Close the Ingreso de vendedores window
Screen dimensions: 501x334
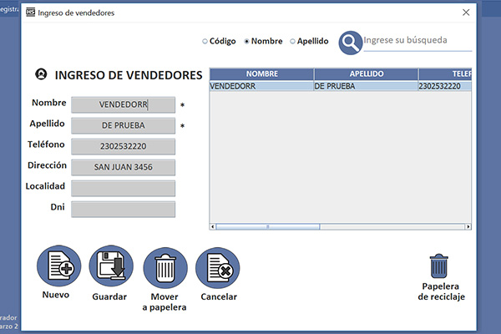[466, 13]
